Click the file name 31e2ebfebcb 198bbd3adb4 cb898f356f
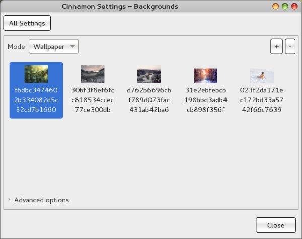Image resolution: width=302 pixels, height=239 pixels. [x=205, y=100]
